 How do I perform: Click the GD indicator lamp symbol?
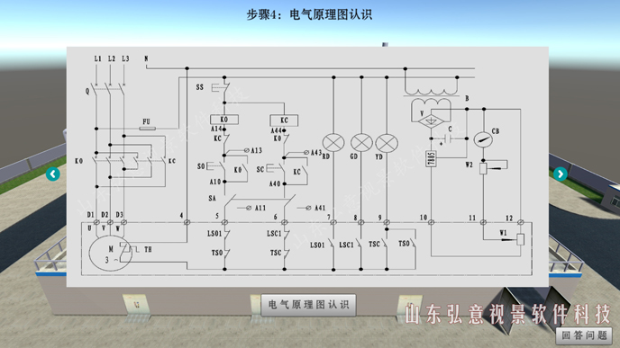click(361, 142)
